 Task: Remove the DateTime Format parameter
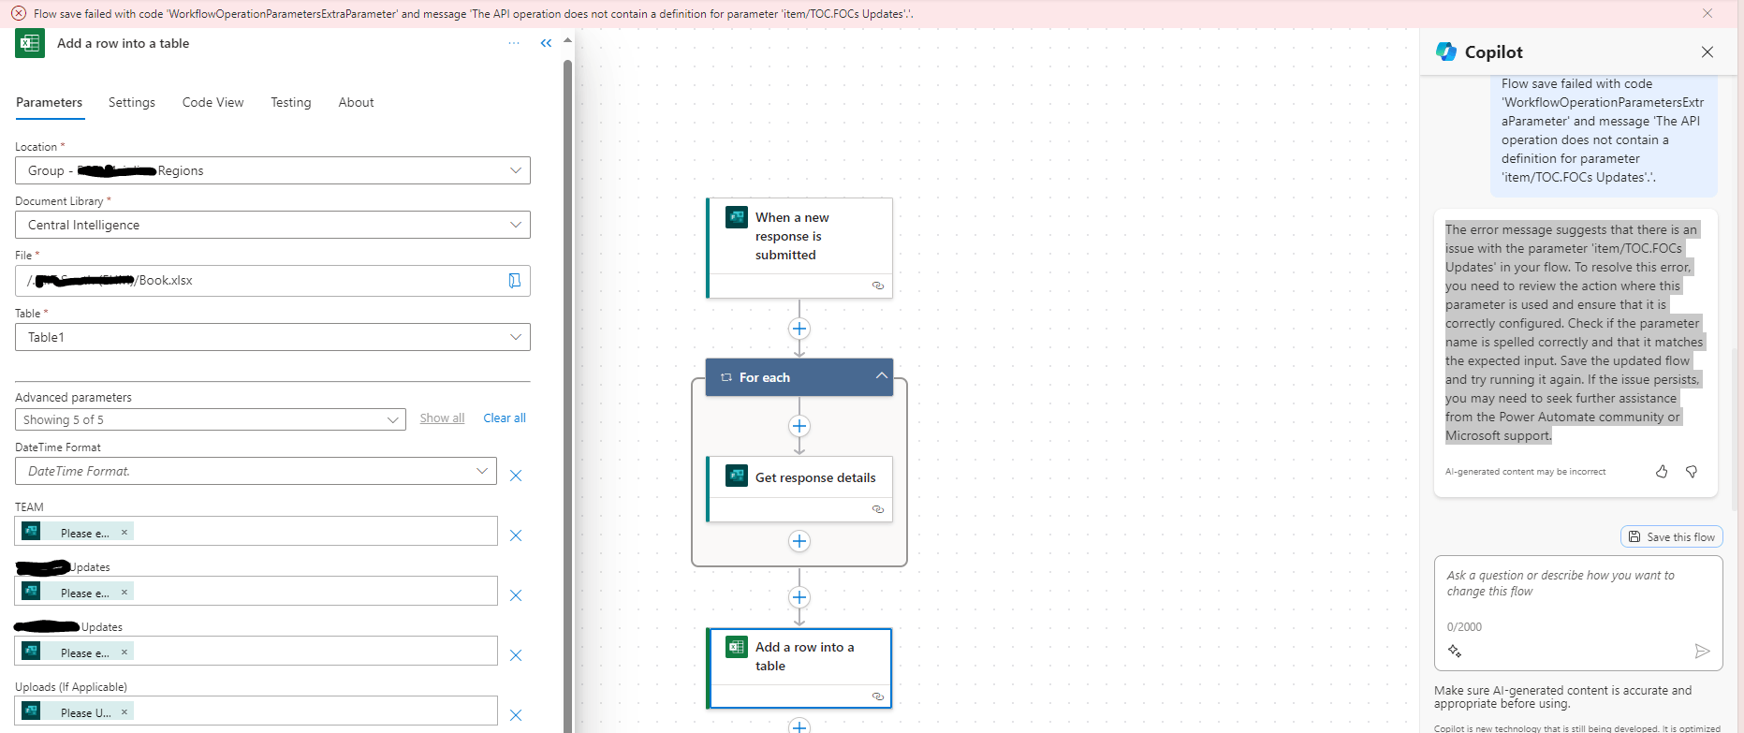click(x=515, y=476)
